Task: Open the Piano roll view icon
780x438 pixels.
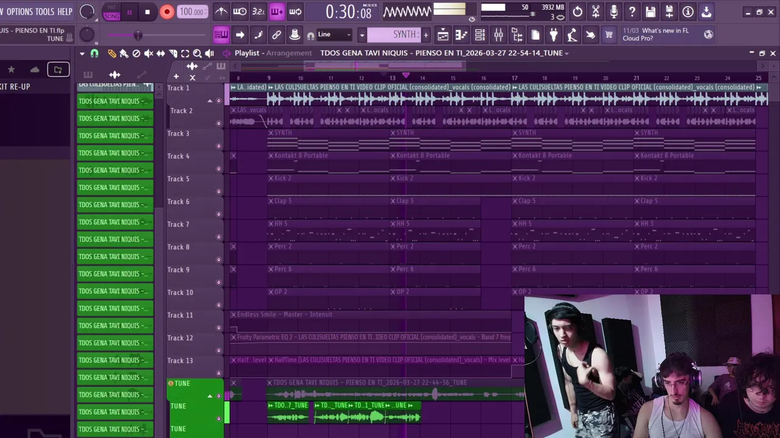Action: [x=461, y=35]
